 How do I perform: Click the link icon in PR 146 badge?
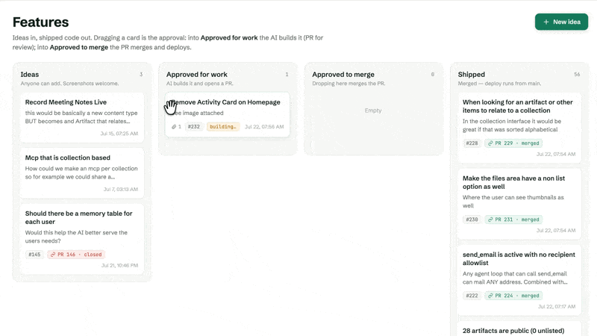[53, 255]
